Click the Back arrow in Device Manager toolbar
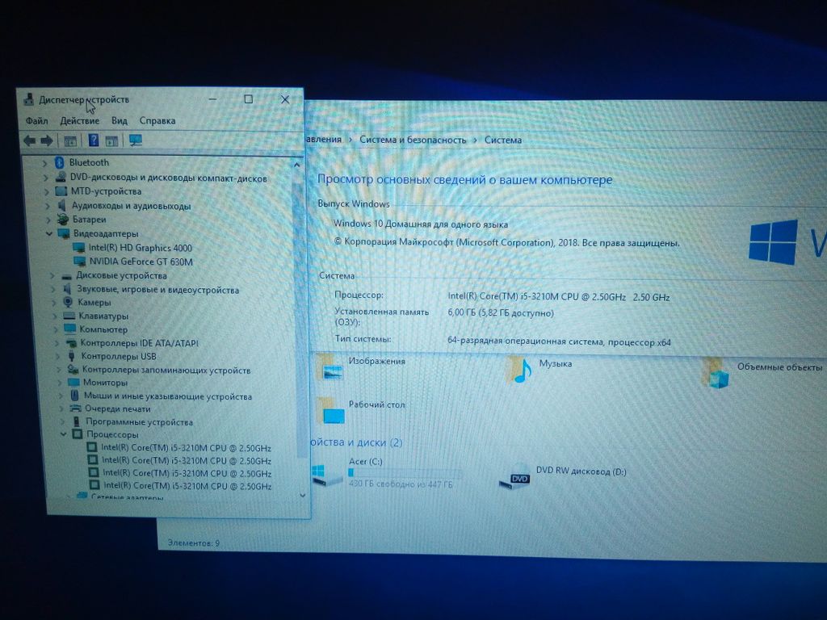The image size is (827, 620). [30, 140]
